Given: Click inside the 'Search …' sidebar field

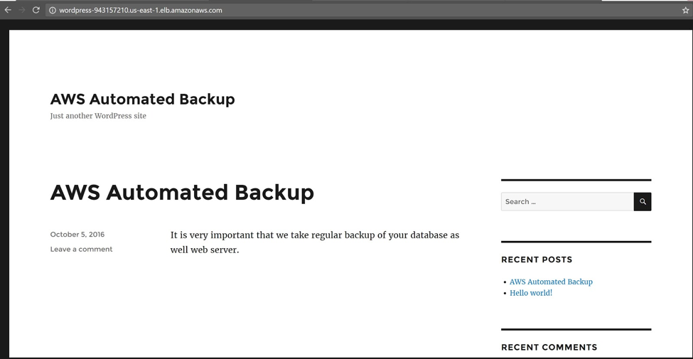Looking at the screenshot, I should click(x=567, y=202).
